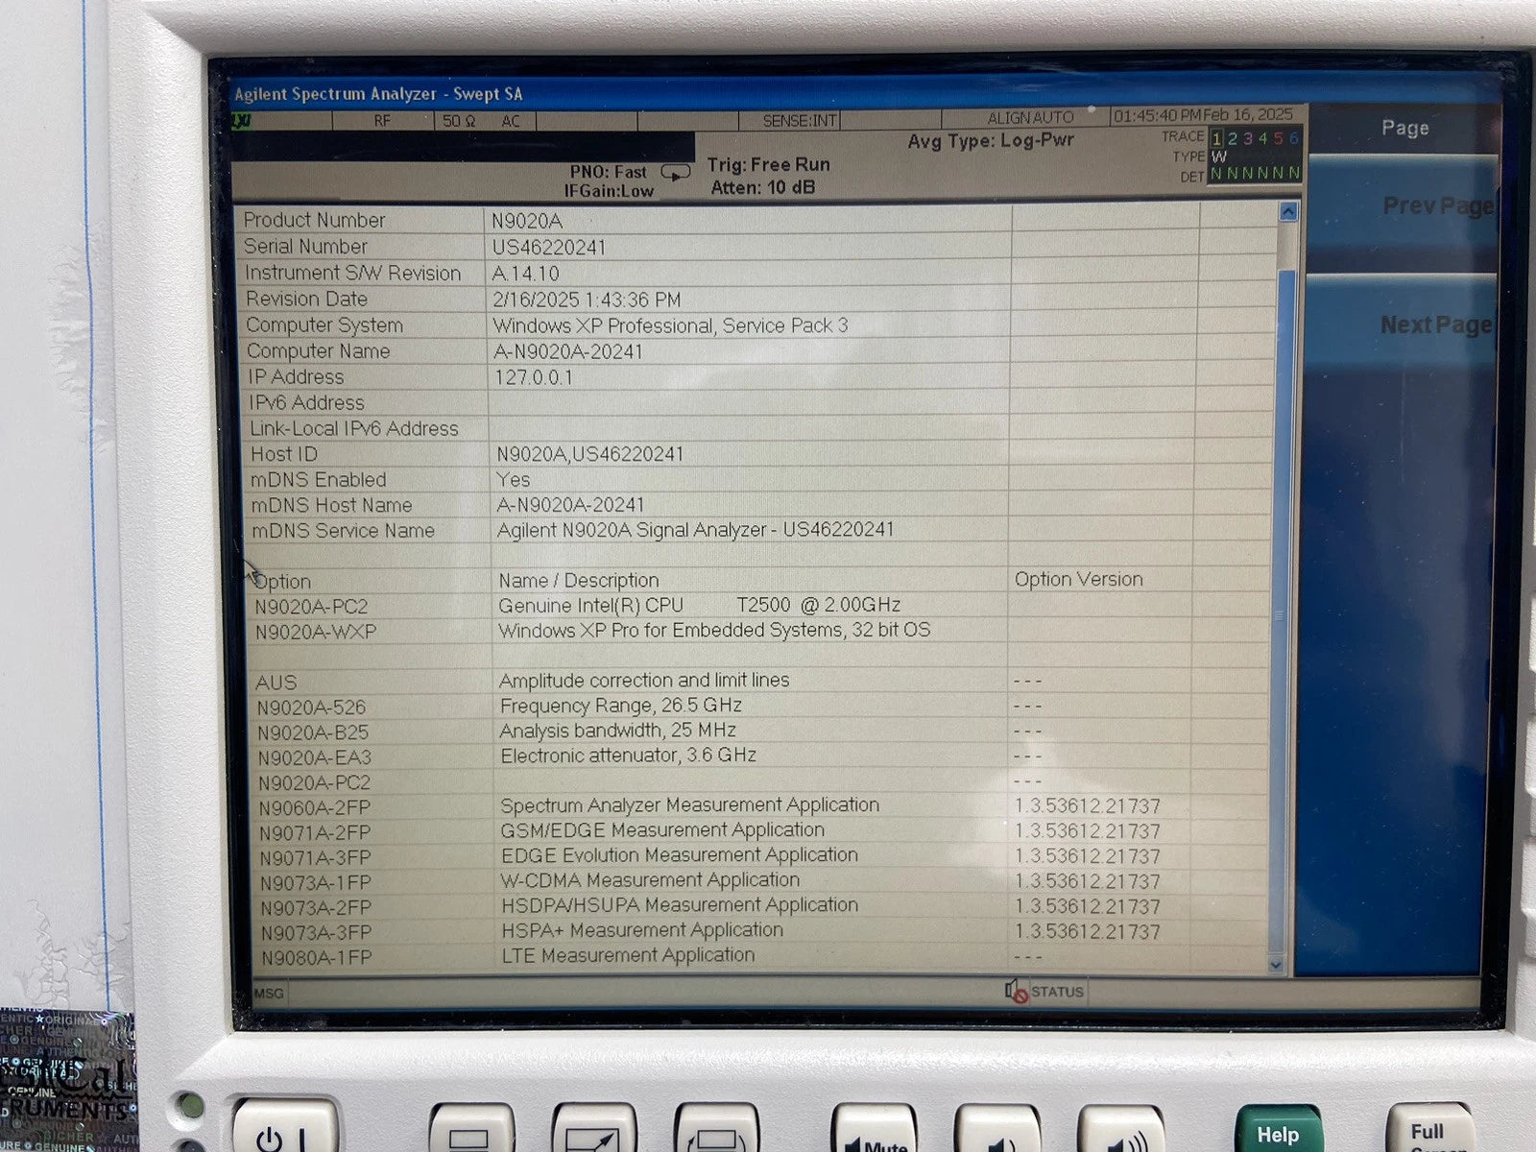Click the MSG area in status bar
This screenshot has width=1536, height=1152.
269,993
